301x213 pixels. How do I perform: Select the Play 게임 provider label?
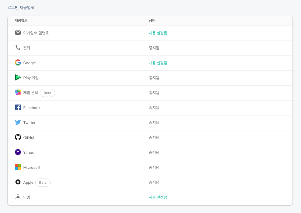coord(31,78)
